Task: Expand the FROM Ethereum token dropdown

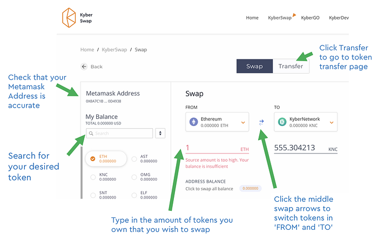Action: point(243,122)
